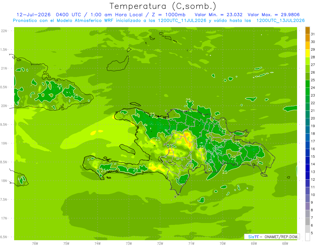Pick the purple color band between 8 and 9
The image size is (320, 247).
point(307,206)
